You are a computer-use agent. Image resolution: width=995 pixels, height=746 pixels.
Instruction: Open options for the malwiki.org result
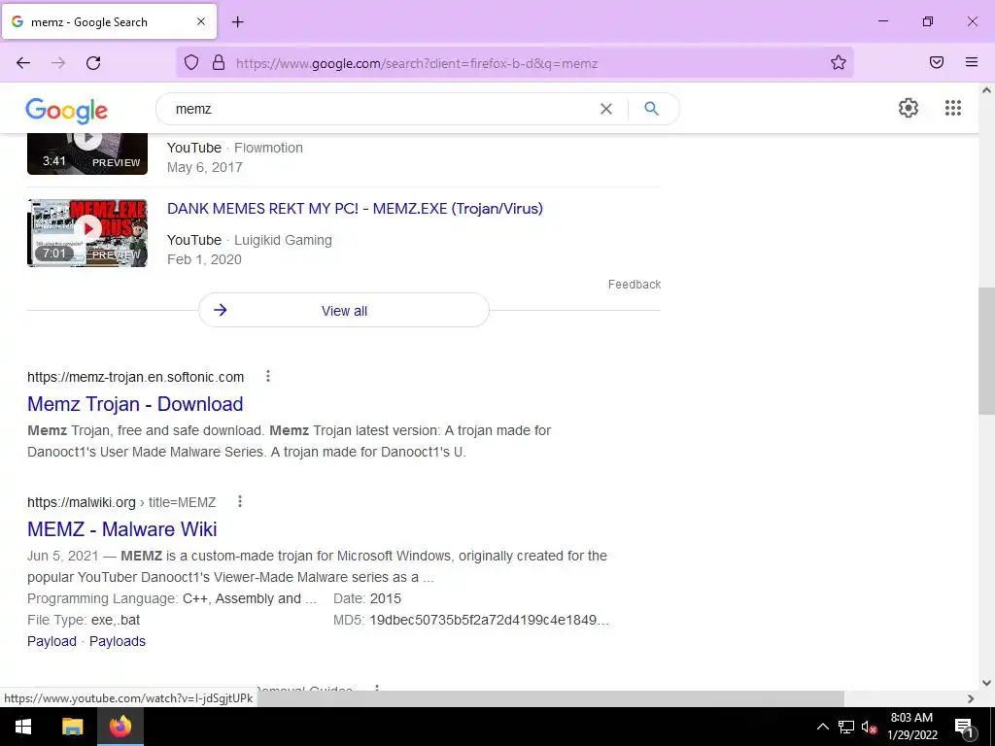[x=240, y=502]
